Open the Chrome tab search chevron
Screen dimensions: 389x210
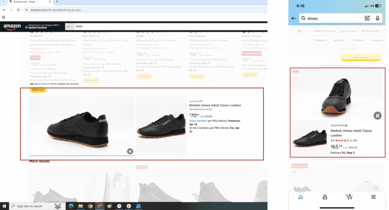click(3, 2)
